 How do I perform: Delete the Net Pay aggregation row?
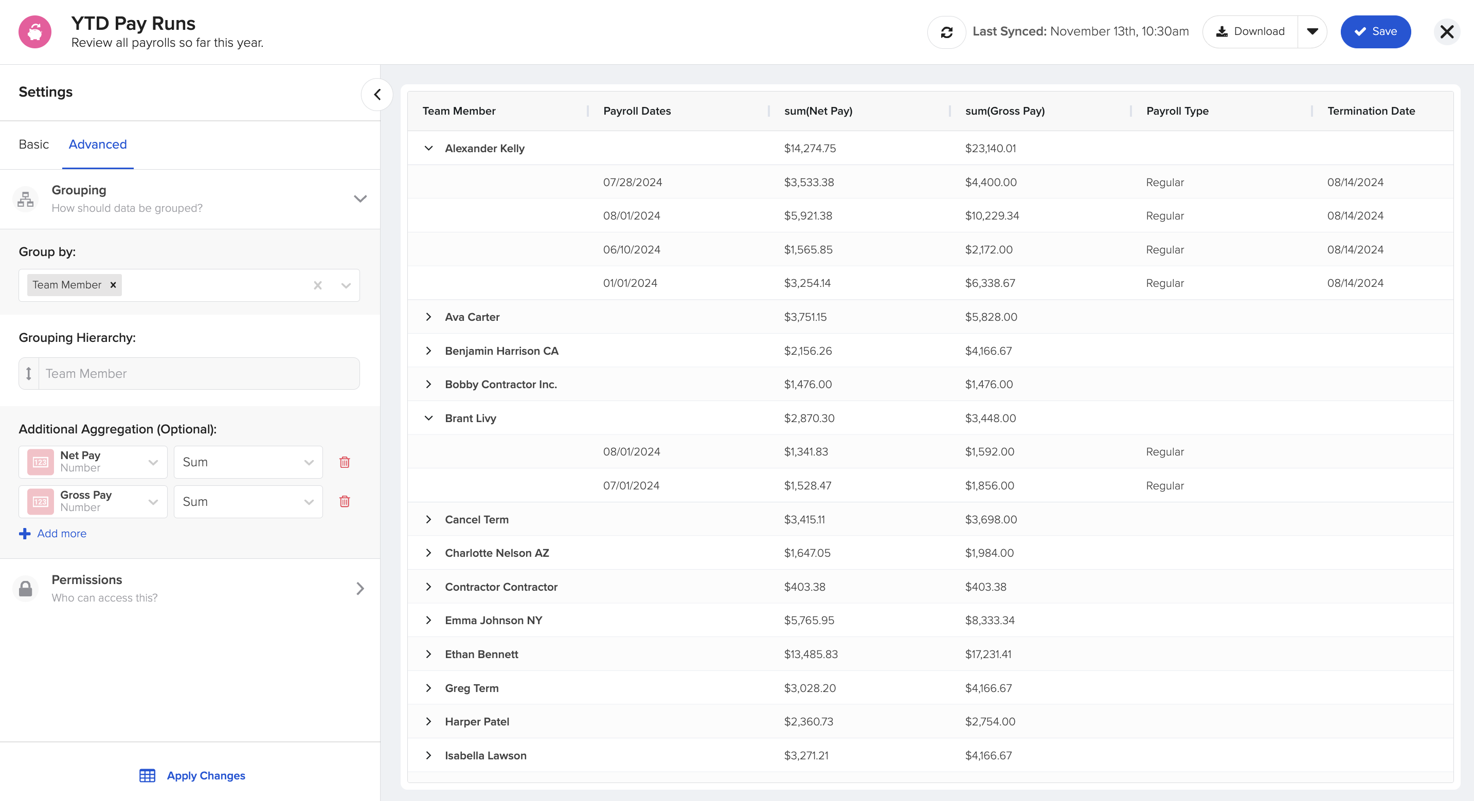[345, 462]
